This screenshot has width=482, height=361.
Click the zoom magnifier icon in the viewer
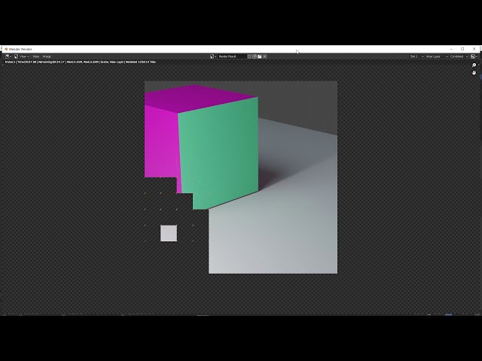coord(474,65)
